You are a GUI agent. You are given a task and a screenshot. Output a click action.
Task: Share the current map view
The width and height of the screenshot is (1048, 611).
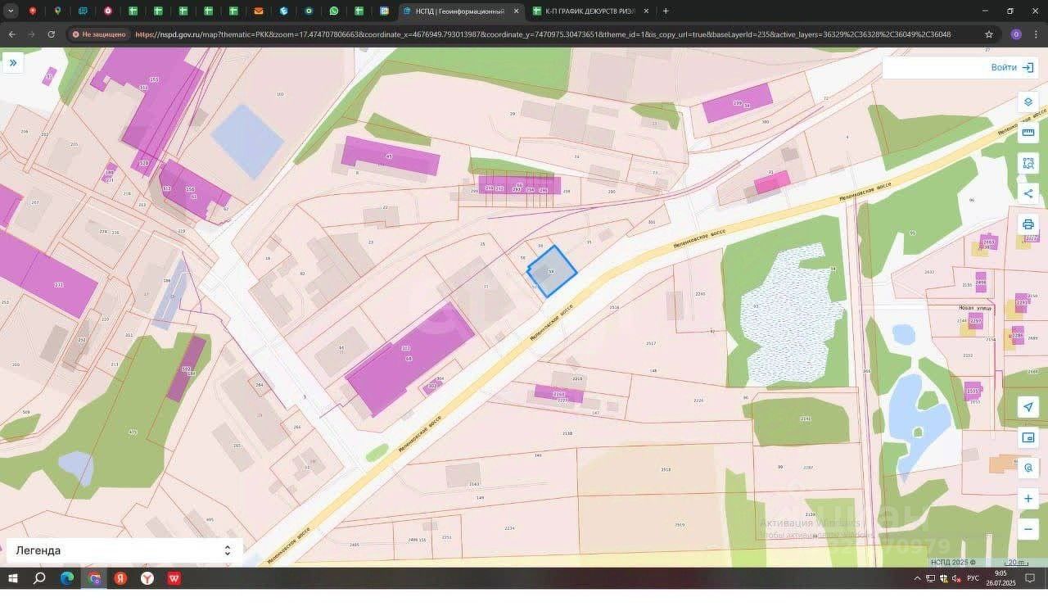1028,193
